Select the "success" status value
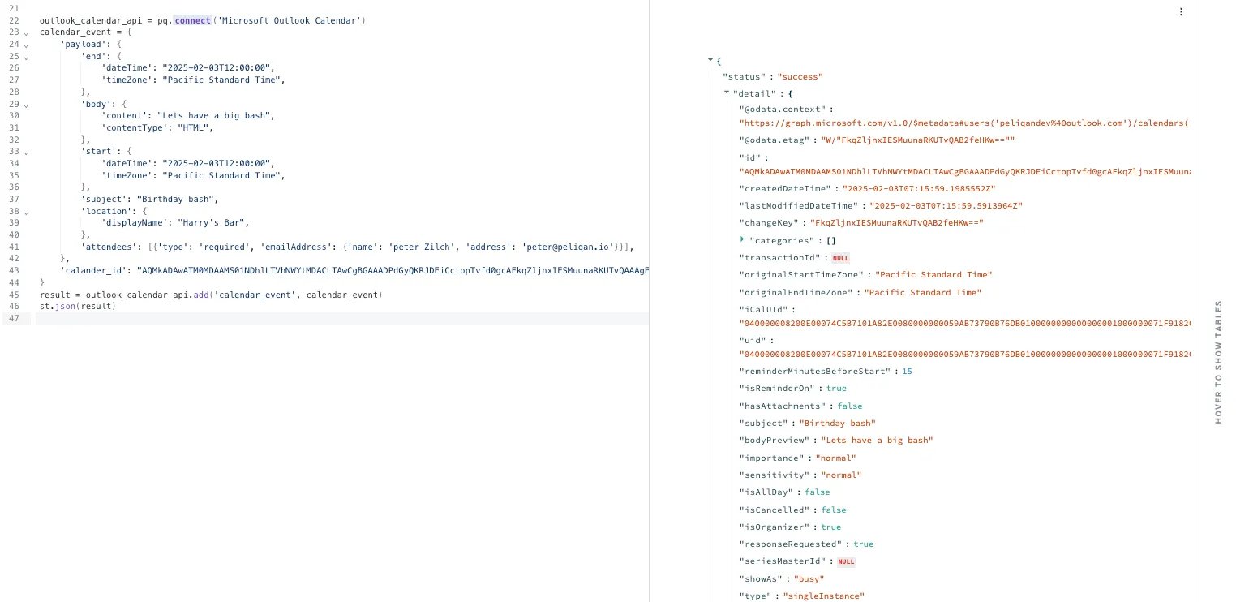 [800, 77]
